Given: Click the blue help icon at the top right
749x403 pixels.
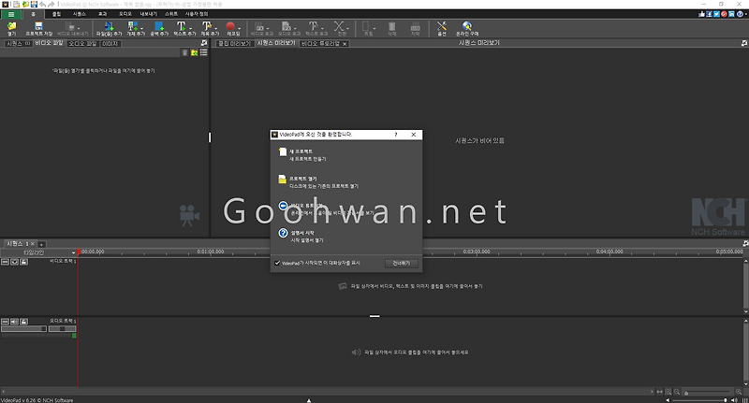Looking at the screenshot, I should [740, 14].
